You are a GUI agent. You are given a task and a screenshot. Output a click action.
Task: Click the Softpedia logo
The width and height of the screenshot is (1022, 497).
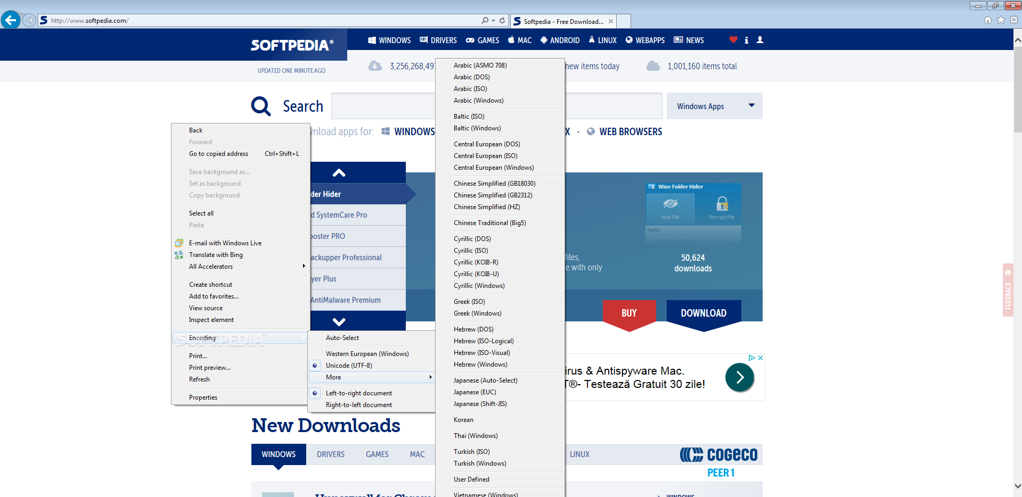[292, 45]
